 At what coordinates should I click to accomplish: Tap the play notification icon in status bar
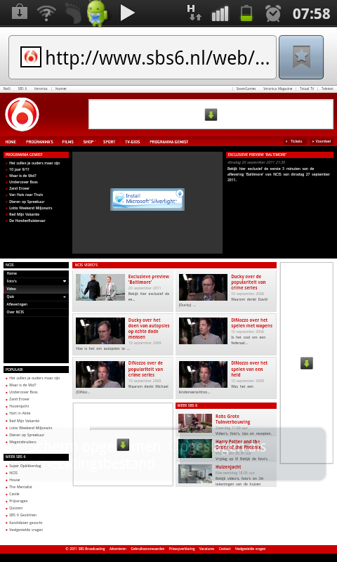(127, 13)
